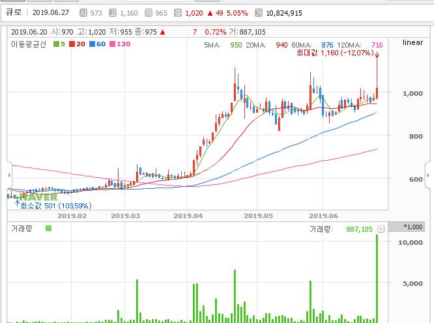Viewport: 434px width, 323px height.
Task: Click the tallest volume bar at far right
Action: tap(377, 279)
